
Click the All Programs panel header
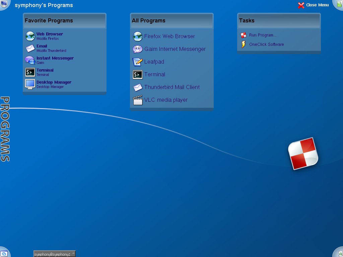pyautogui.click(x=172, y=21)
